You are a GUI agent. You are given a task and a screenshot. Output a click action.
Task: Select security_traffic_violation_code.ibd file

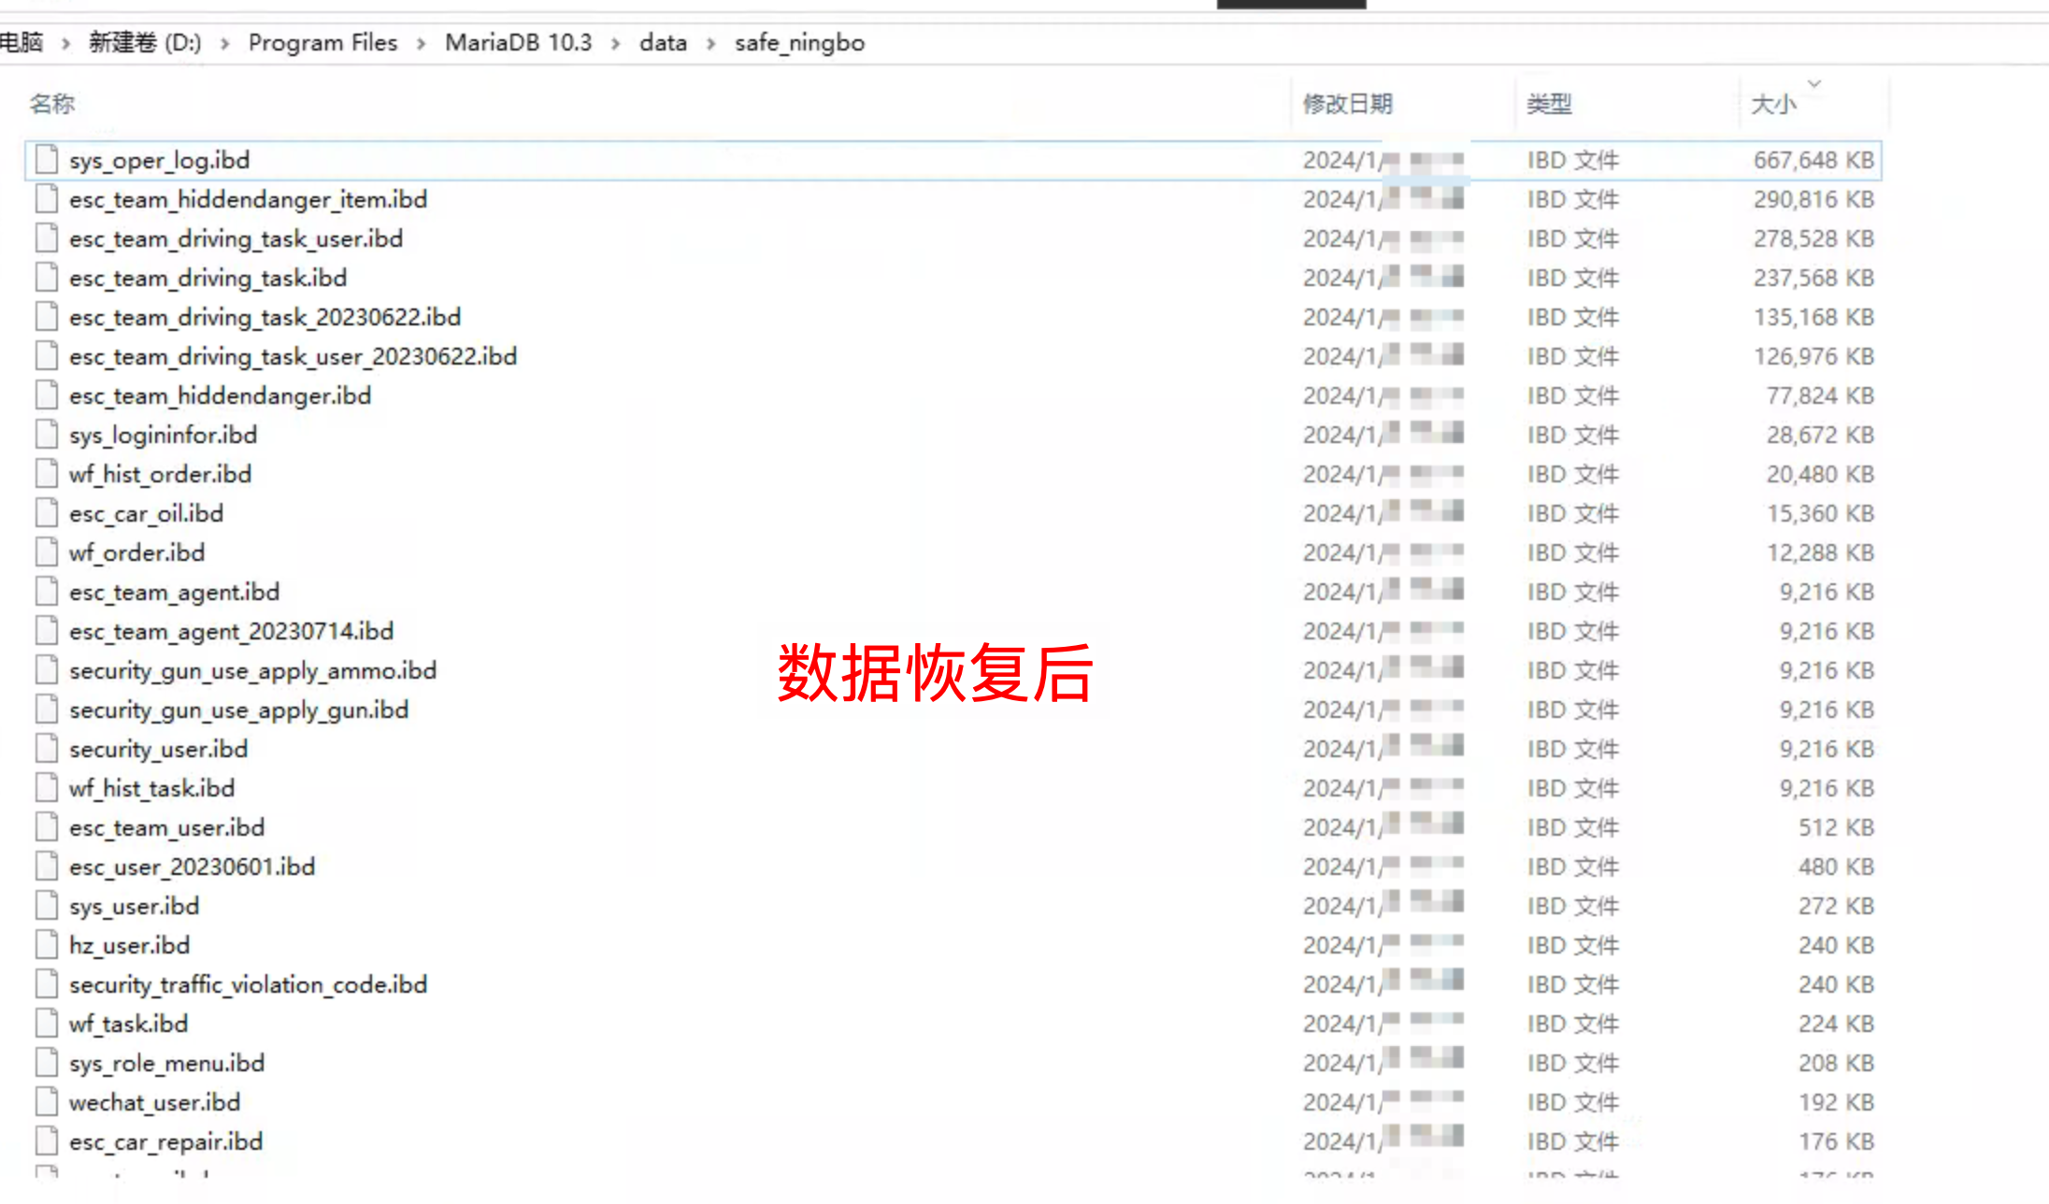point(248,984)
